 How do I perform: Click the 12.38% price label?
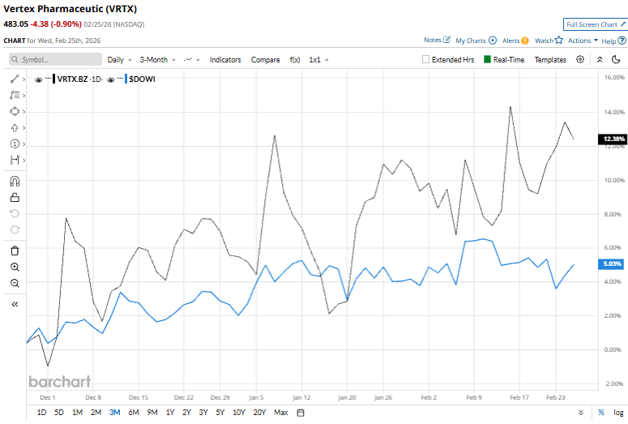pyautogui.click(x=613, y=139)
